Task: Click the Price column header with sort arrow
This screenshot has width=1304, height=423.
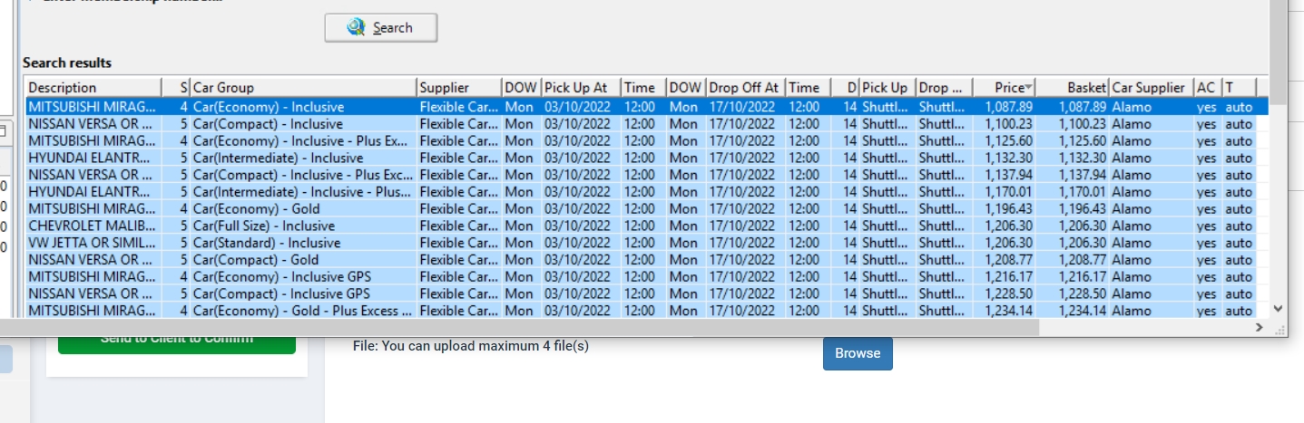Action: (1004, 88)
